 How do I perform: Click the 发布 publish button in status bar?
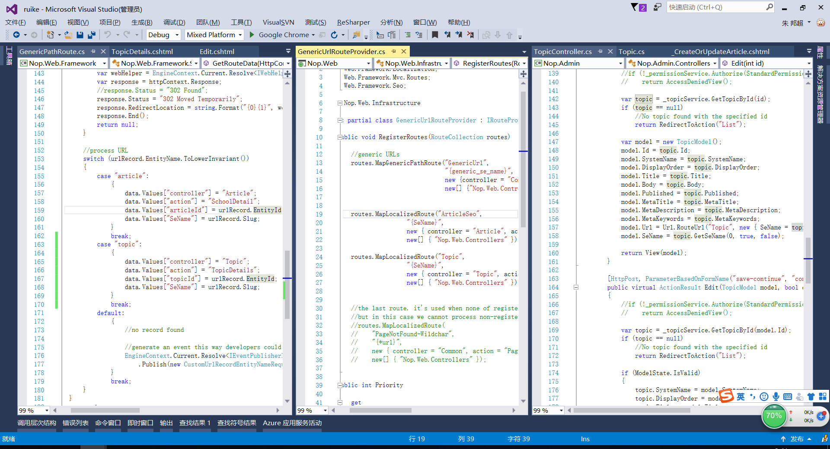point(796,439)
